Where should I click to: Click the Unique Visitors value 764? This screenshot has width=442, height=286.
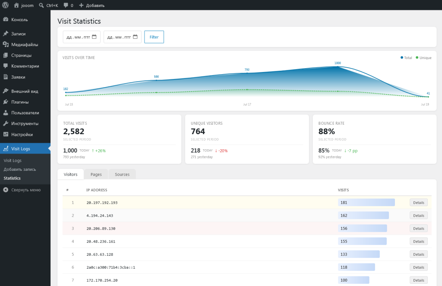coord(198,131)
